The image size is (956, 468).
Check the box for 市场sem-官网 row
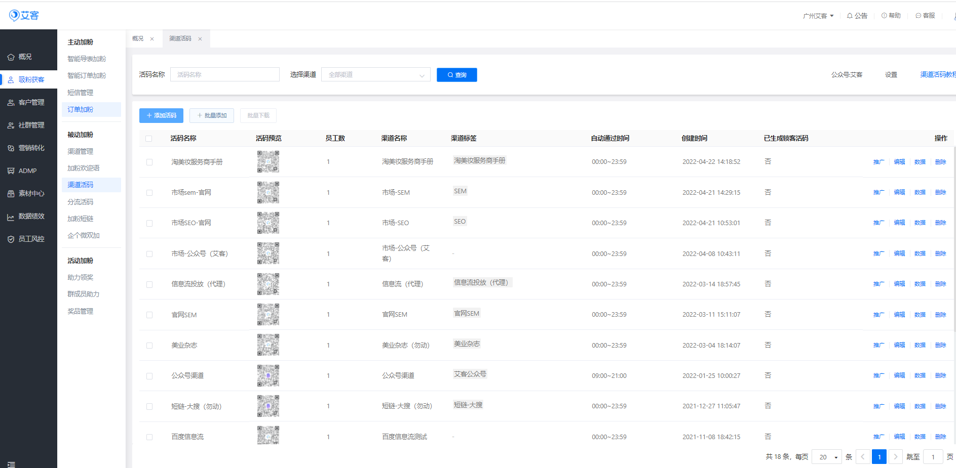149,193
